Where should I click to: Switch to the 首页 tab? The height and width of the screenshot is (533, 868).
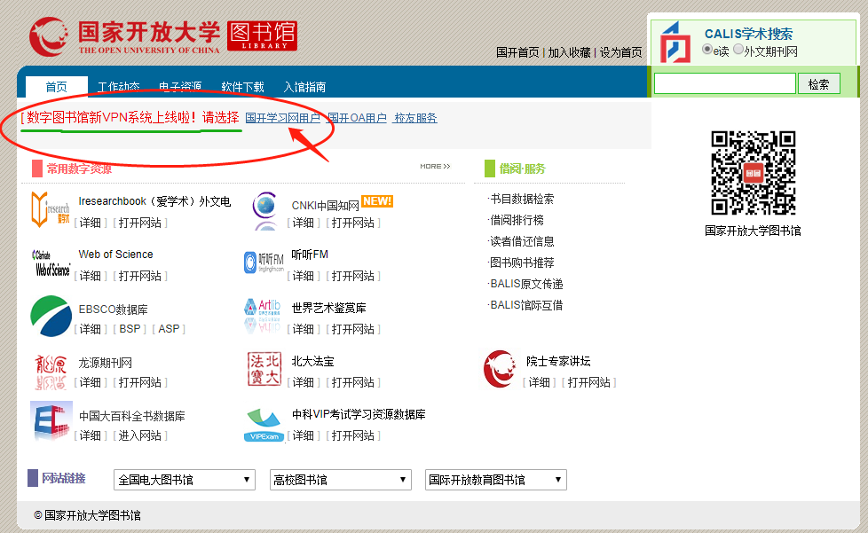pyautogui.click(x=57, y=87)
